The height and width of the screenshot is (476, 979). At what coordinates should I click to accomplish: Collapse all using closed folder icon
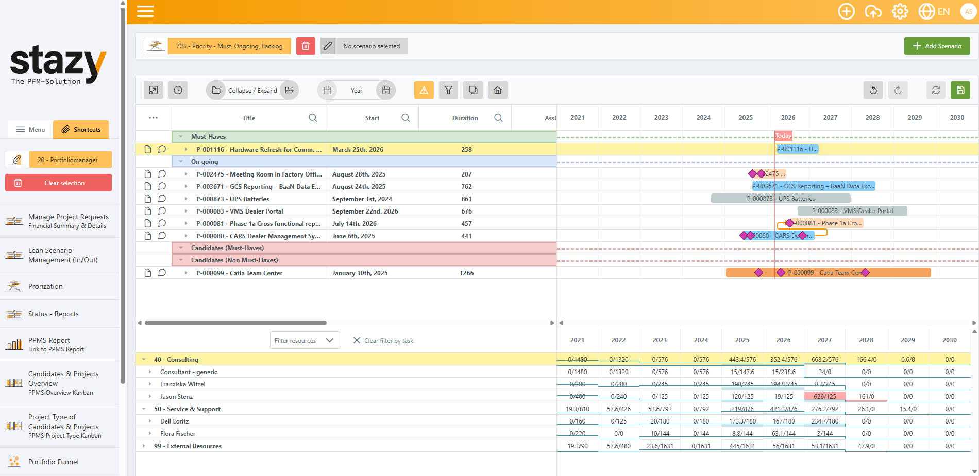[x=216, y=90]
